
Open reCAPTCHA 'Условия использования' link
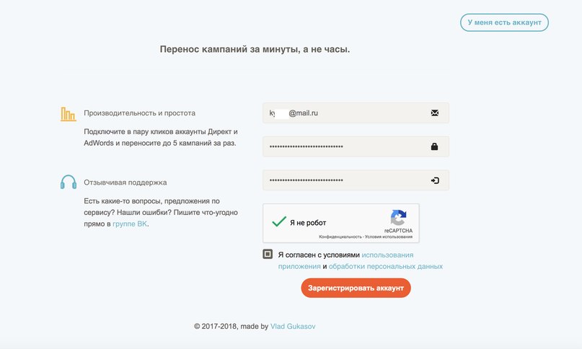pos(389,237)
